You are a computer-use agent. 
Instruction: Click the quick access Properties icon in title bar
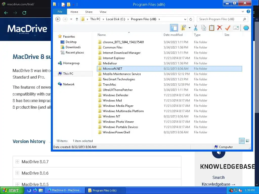coord(63,5)
